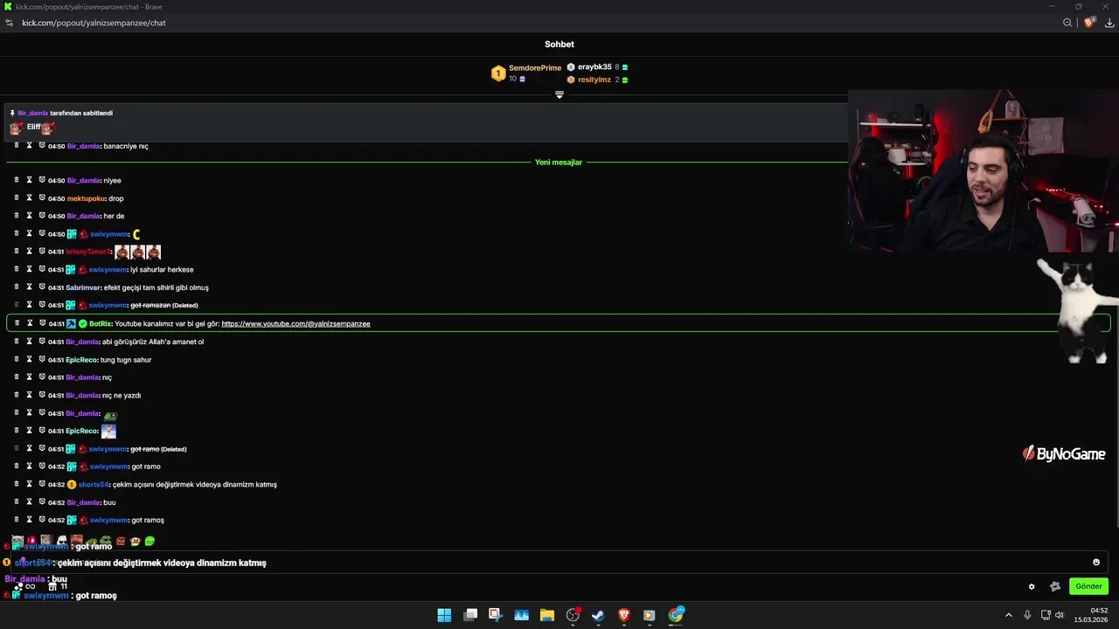Open Brave Shields icon in address bar
This screenshot has height=629, width=1119.
(1089, 23)
